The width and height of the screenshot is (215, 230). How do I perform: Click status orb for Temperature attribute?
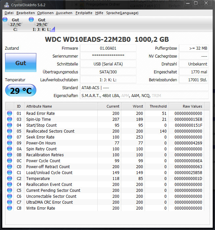pos(10,179)
